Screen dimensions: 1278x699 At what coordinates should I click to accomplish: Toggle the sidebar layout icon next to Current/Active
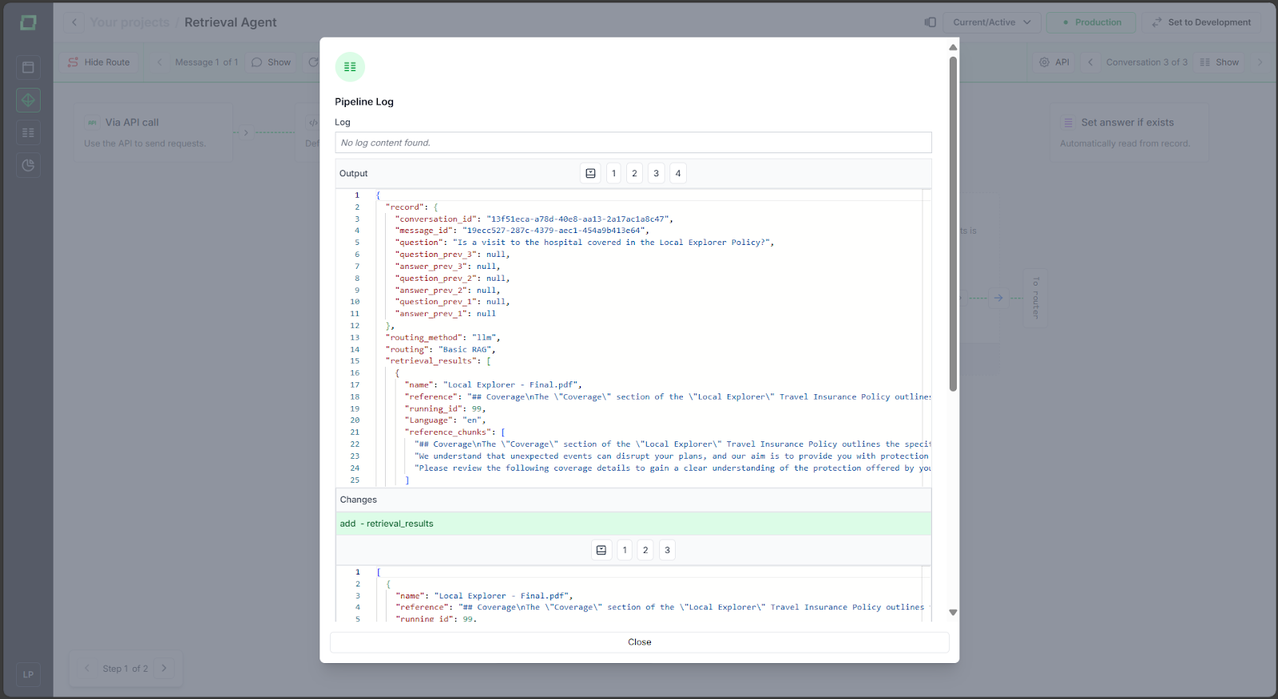930,22
